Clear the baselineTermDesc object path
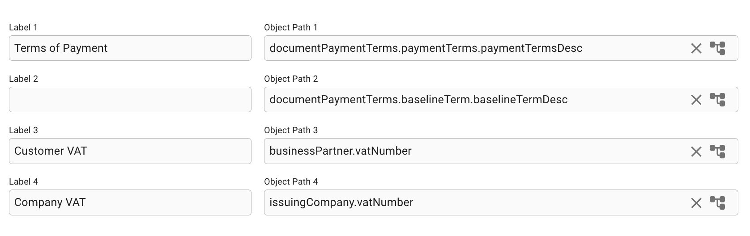The width and height of the screenshot is (750, 236). pos(696,100)
